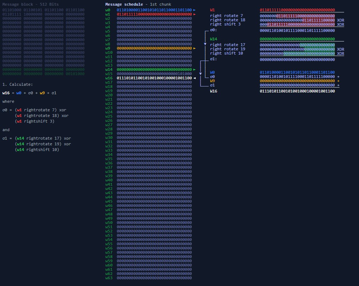Click the w1 label in the message schedule

pyautogui.click(x=108, y=14)
